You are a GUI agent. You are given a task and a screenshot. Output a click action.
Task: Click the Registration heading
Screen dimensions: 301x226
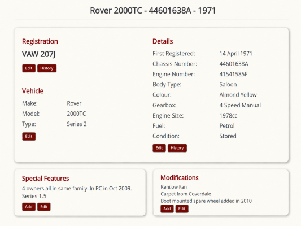coord(40,41)
